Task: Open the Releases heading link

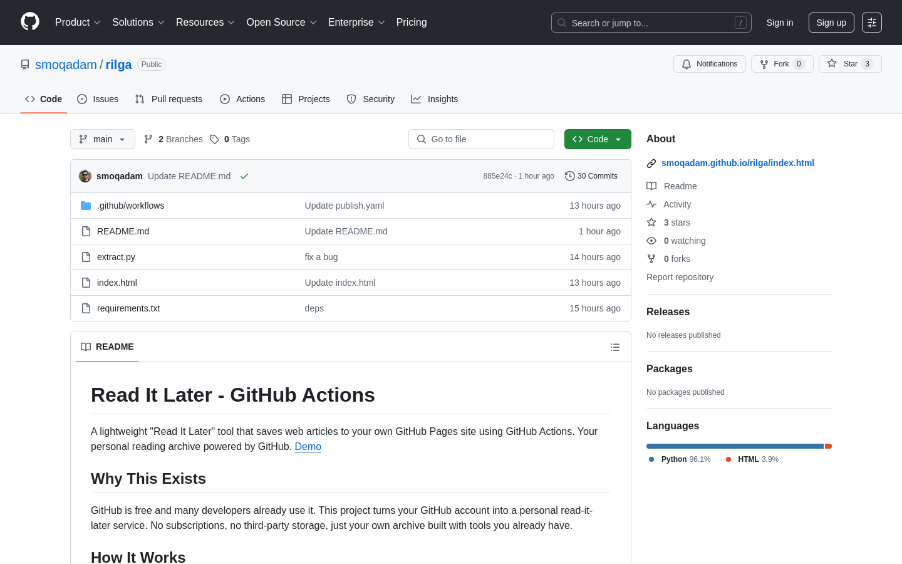Action: tap(668, 311)
